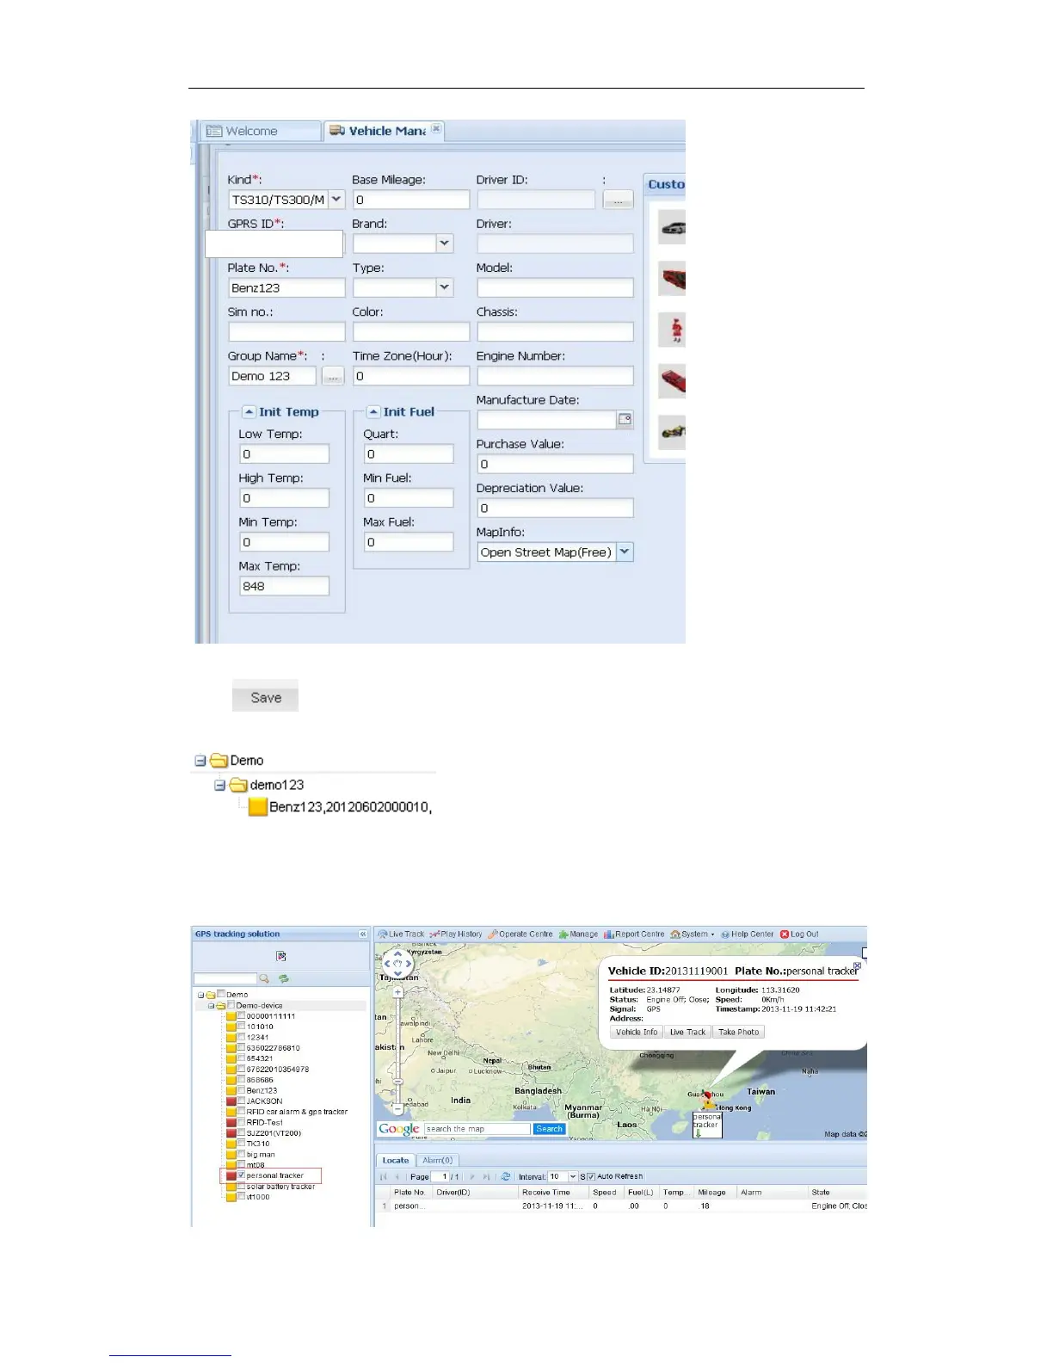Click the map pan control circle
1053x1363 pixels.
pyautogui.click(x=397, y=964)
